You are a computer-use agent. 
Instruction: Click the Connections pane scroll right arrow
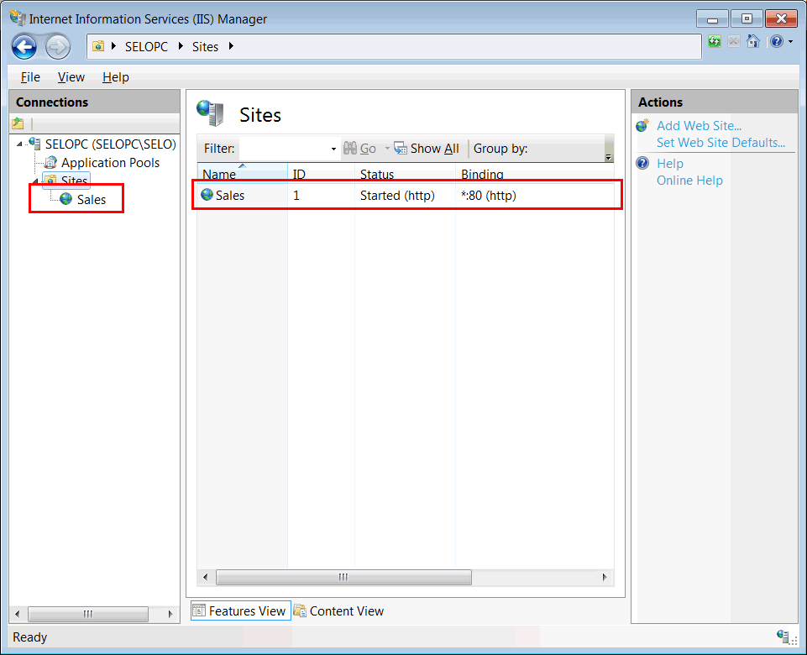tap(170, 614)
